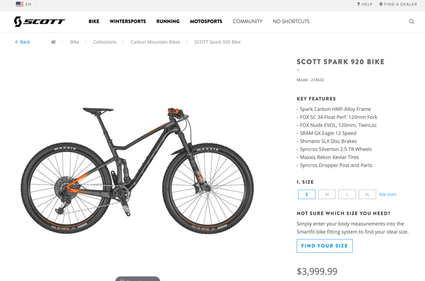Open the Running menu
This screenshot has height=281, width=425.
click(x=168, y=21)
